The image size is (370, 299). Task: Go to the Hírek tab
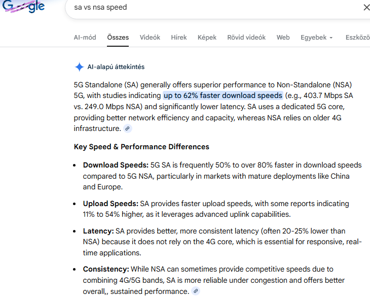pyautogui.click(x=179, y=38)
